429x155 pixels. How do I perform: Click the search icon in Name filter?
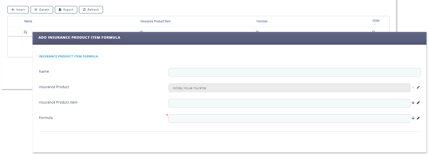tap(25, 32)
